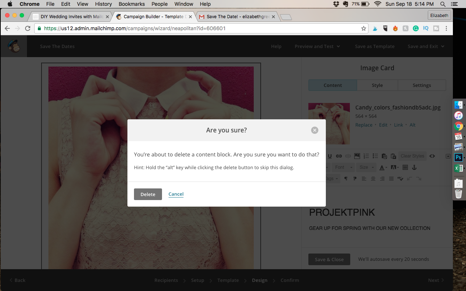The height and width of the screenshot is (291, 466).
Task: Apply numbered list formatting
Action: pos(366,156)
